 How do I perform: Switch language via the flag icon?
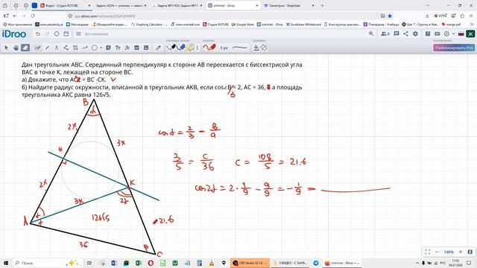tap(461, 33)
